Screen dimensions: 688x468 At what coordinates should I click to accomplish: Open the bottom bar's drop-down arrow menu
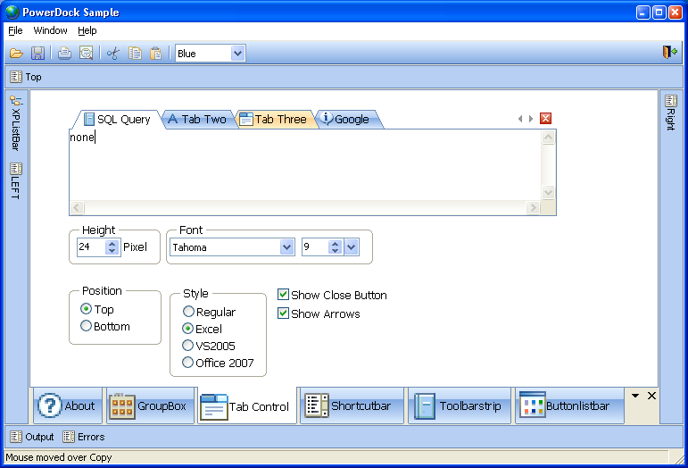click(x=635, y=396)
